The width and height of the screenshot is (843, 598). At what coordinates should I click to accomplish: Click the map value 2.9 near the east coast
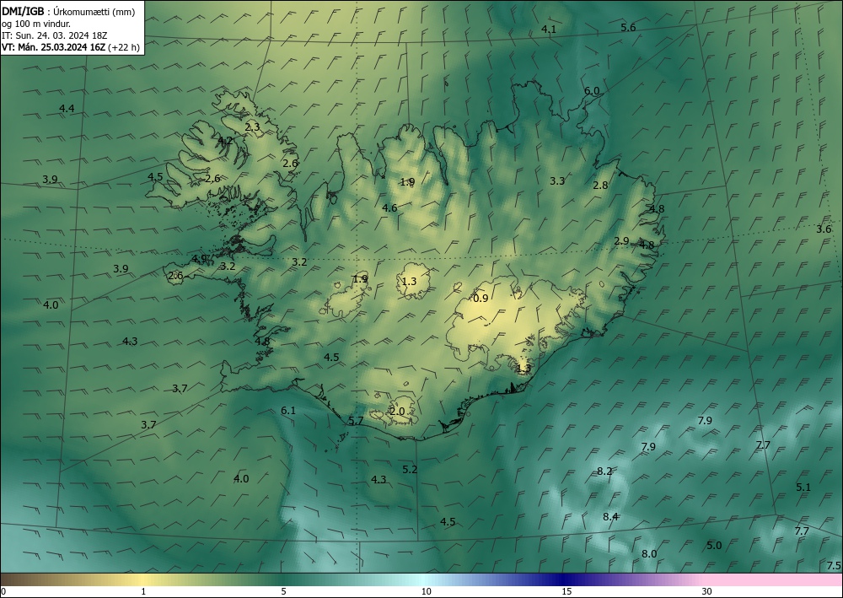click(621, 241)
